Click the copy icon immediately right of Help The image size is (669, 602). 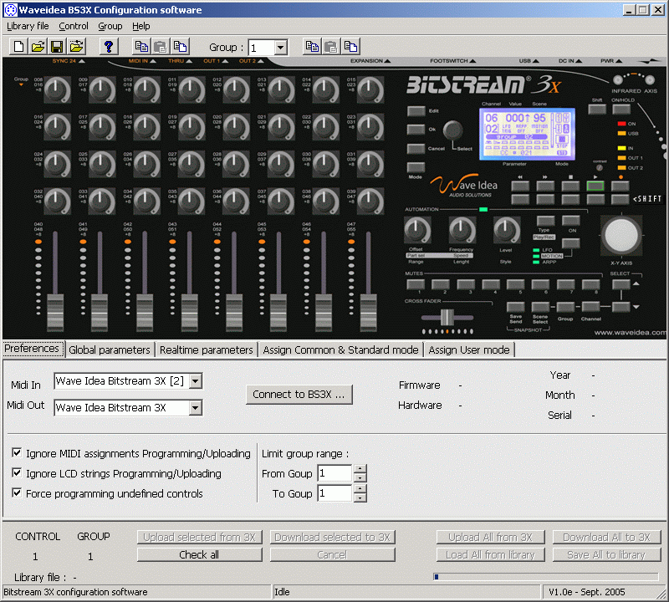click(x=141, y=47)
